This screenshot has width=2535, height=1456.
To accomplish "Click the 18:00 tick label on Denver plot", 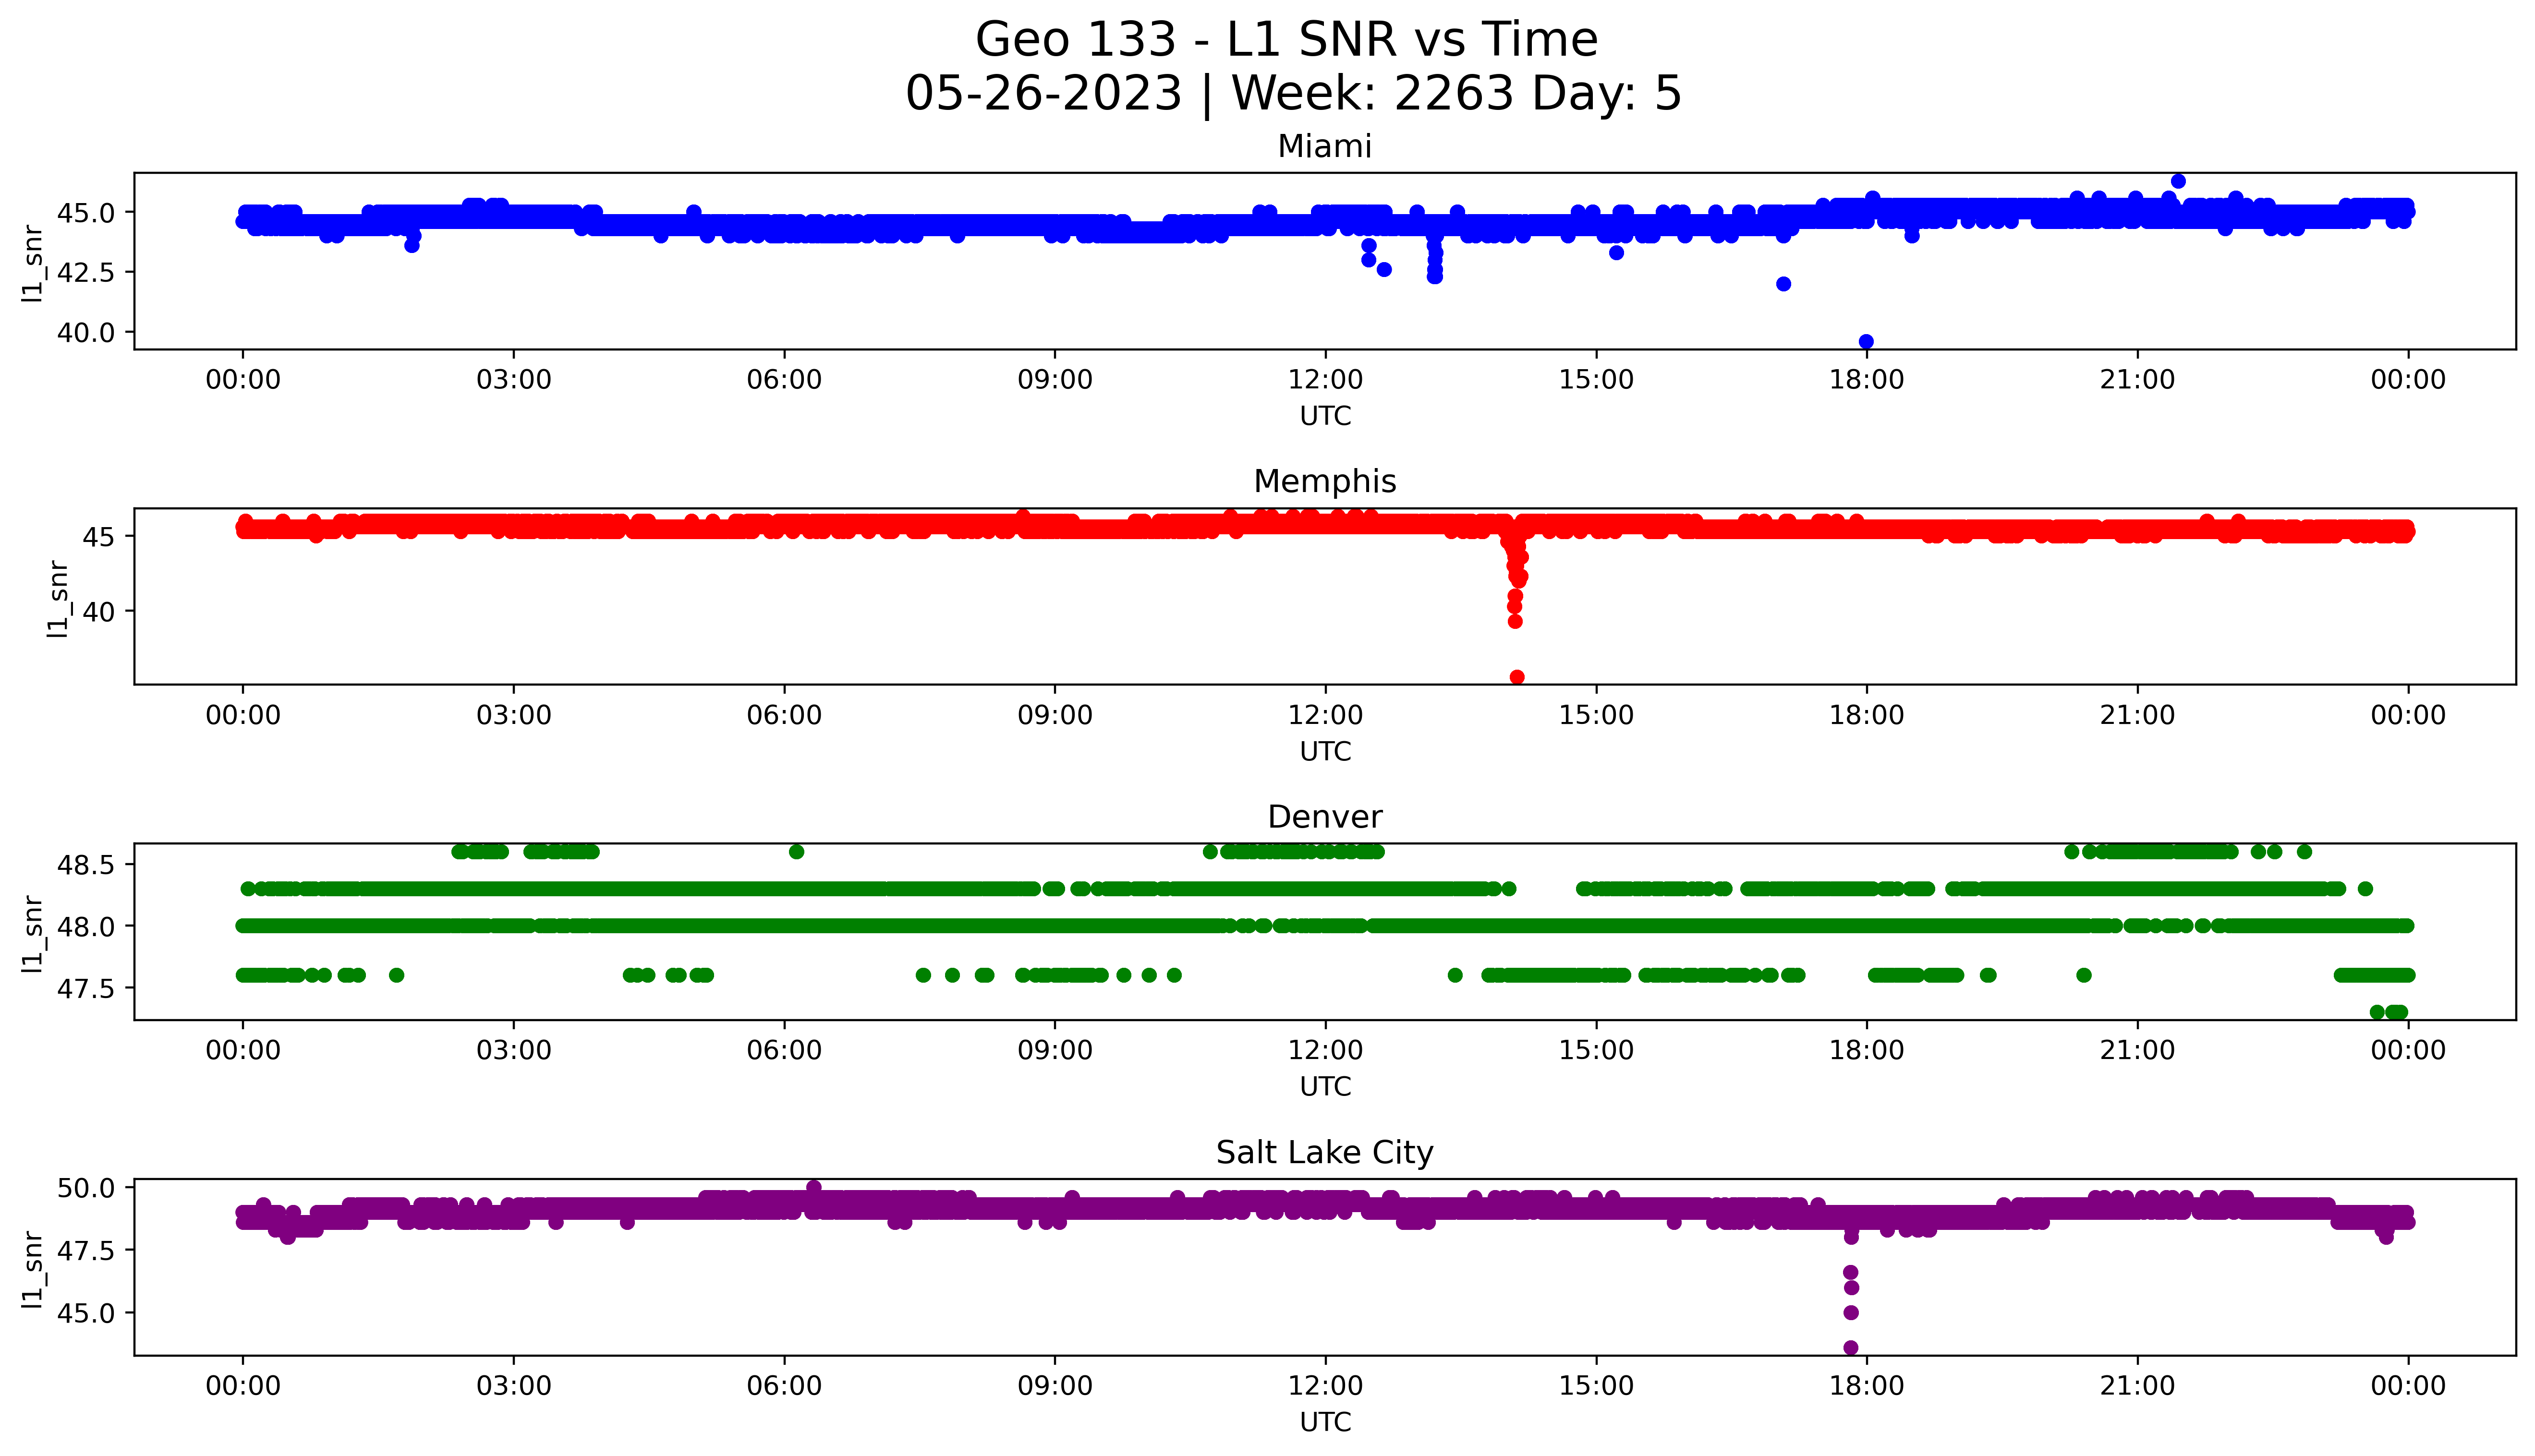I will click(x=1867, y=1051).
